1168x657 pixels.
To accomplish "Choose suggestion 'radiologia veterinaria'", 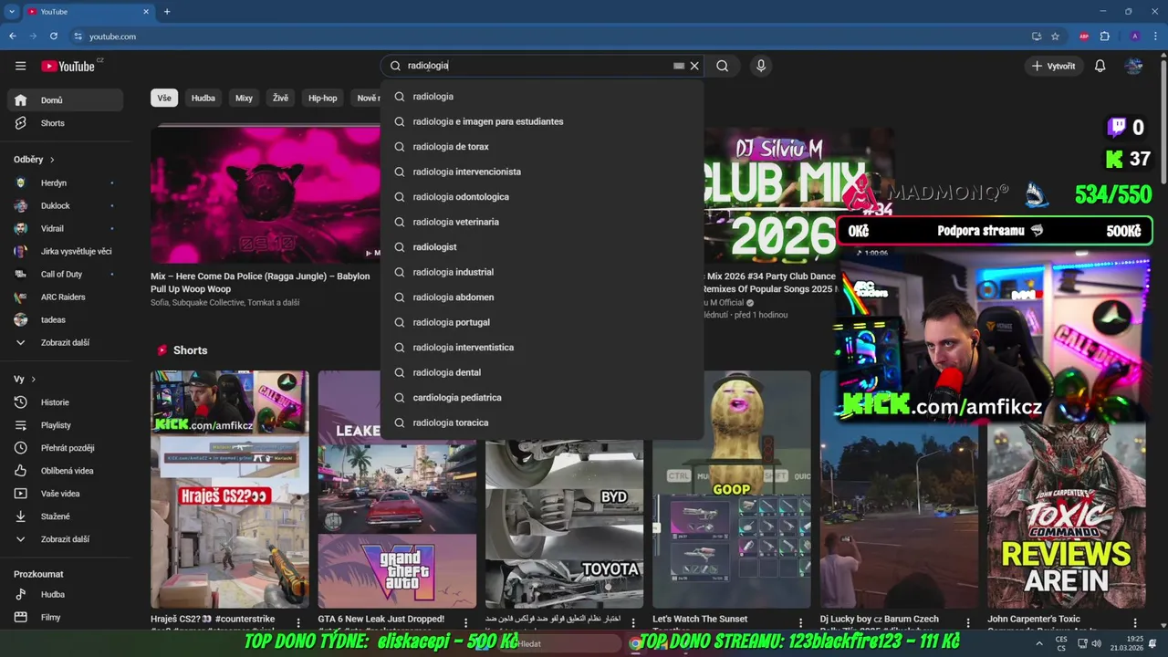I will (542, 222).
